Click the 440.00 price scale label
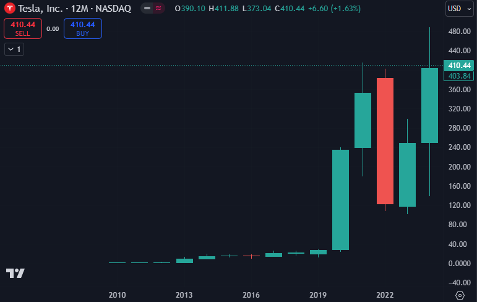 [x=459, y=51]
